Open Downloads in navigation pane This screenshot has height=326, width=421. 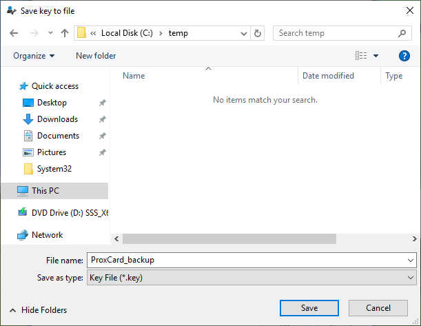tap(57, 119)
